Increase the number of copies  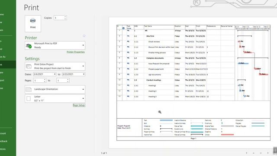tap(65, 17)
